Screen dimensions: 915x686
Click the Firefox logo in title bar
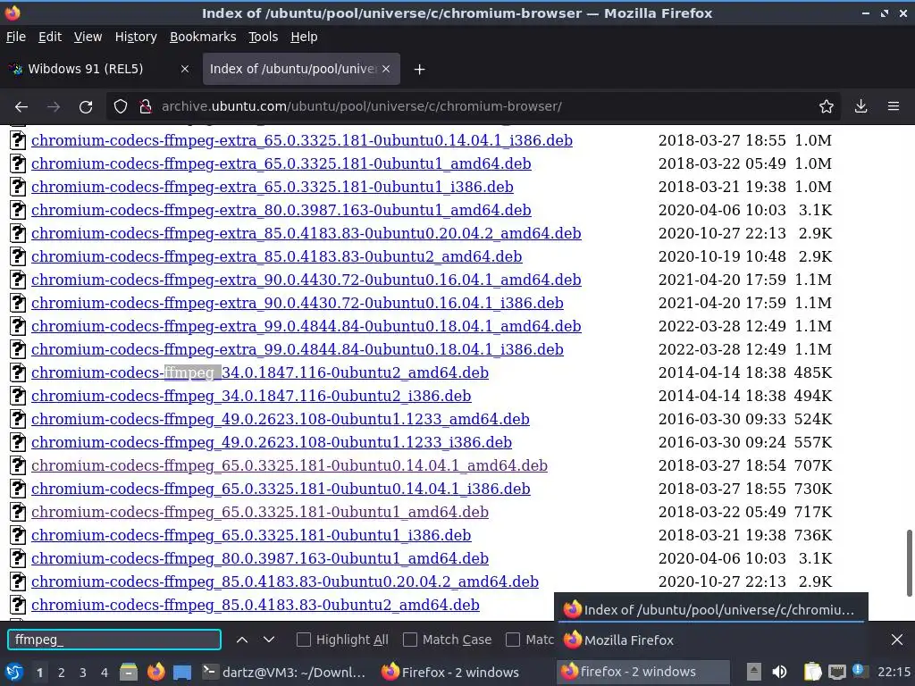pos(13,13)
